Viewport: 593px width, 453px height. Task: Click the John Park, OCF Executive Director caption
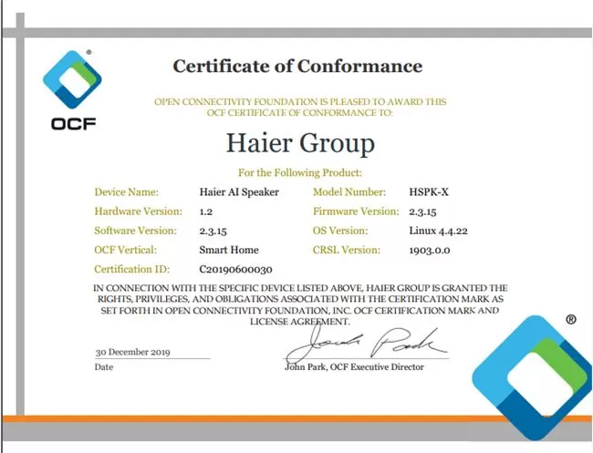tap(355, 367)
